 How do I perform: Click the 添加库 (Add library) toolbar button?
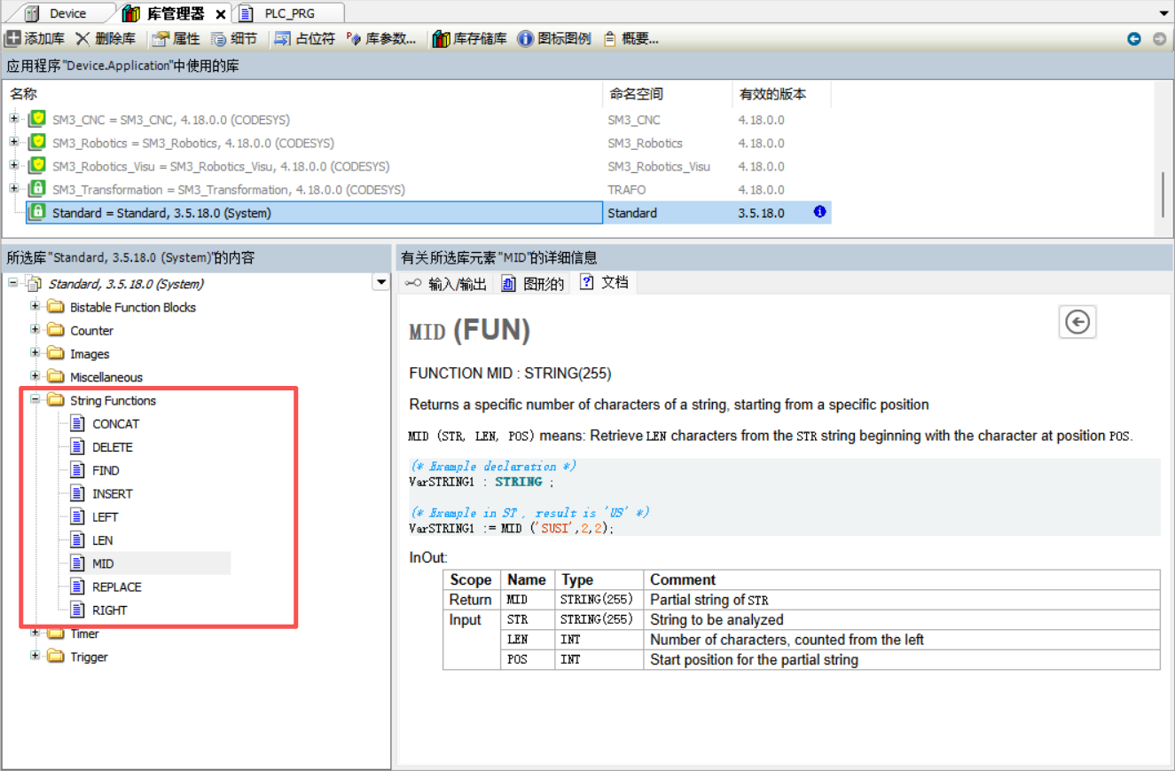click(35, 39)
